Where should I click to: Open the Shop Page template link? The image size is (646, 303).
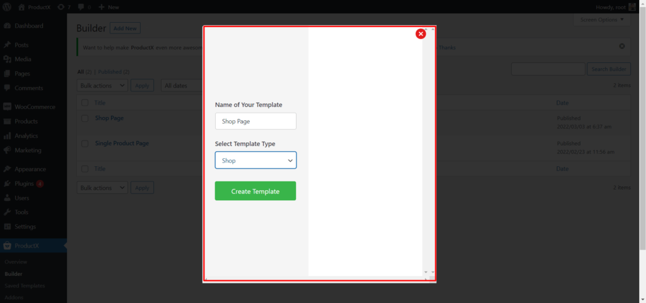tap(109, 118)
